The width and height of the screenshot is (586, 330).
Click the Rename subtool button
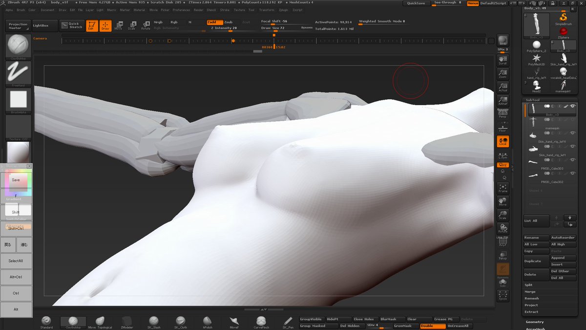coord(536,238)
